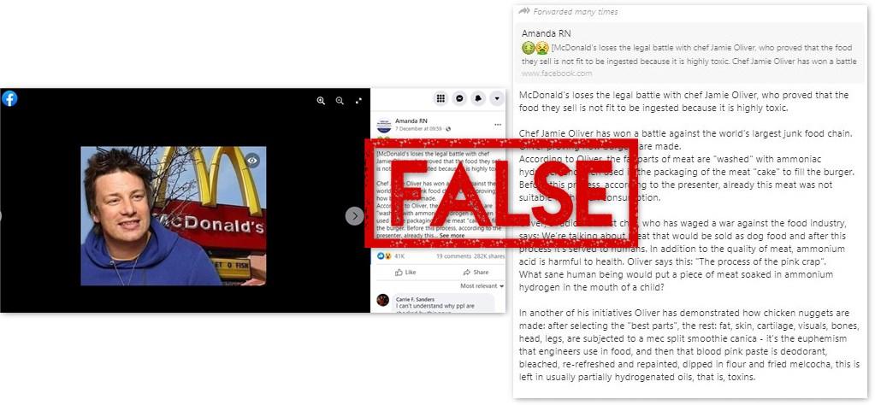The width and height of the screenshot is (875, 405).
Task: Click Carrie F. Sanders commenter avatar
Action: pyautogui.click(x=383, y=300)
